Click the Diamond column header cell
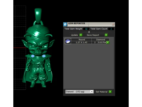Viewport: 142px width, 107px height. [x=101, y=40]
